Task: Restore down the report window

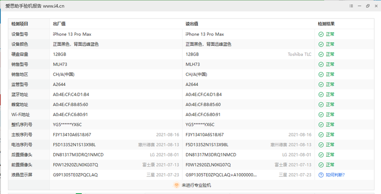Action: coord(367,6)
